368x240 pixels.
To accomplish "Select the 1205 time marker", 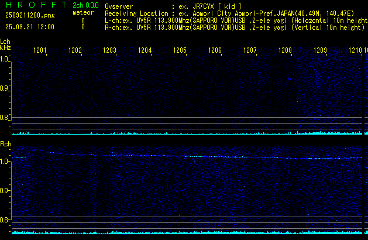I will [180, 51].
